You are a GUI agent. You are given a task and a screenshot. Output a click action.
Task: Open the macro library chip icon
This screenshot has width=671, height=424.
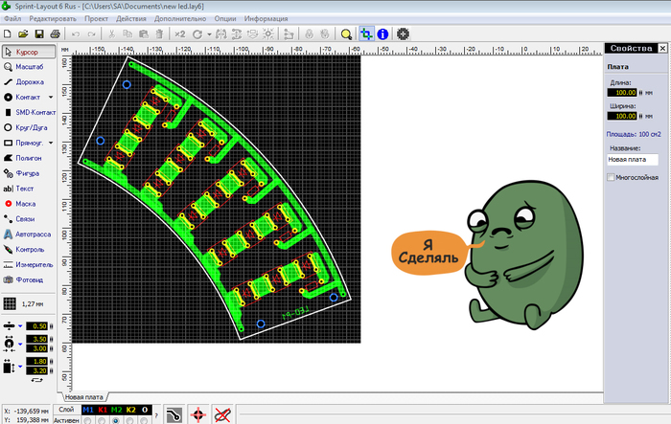tap(403, 33)
